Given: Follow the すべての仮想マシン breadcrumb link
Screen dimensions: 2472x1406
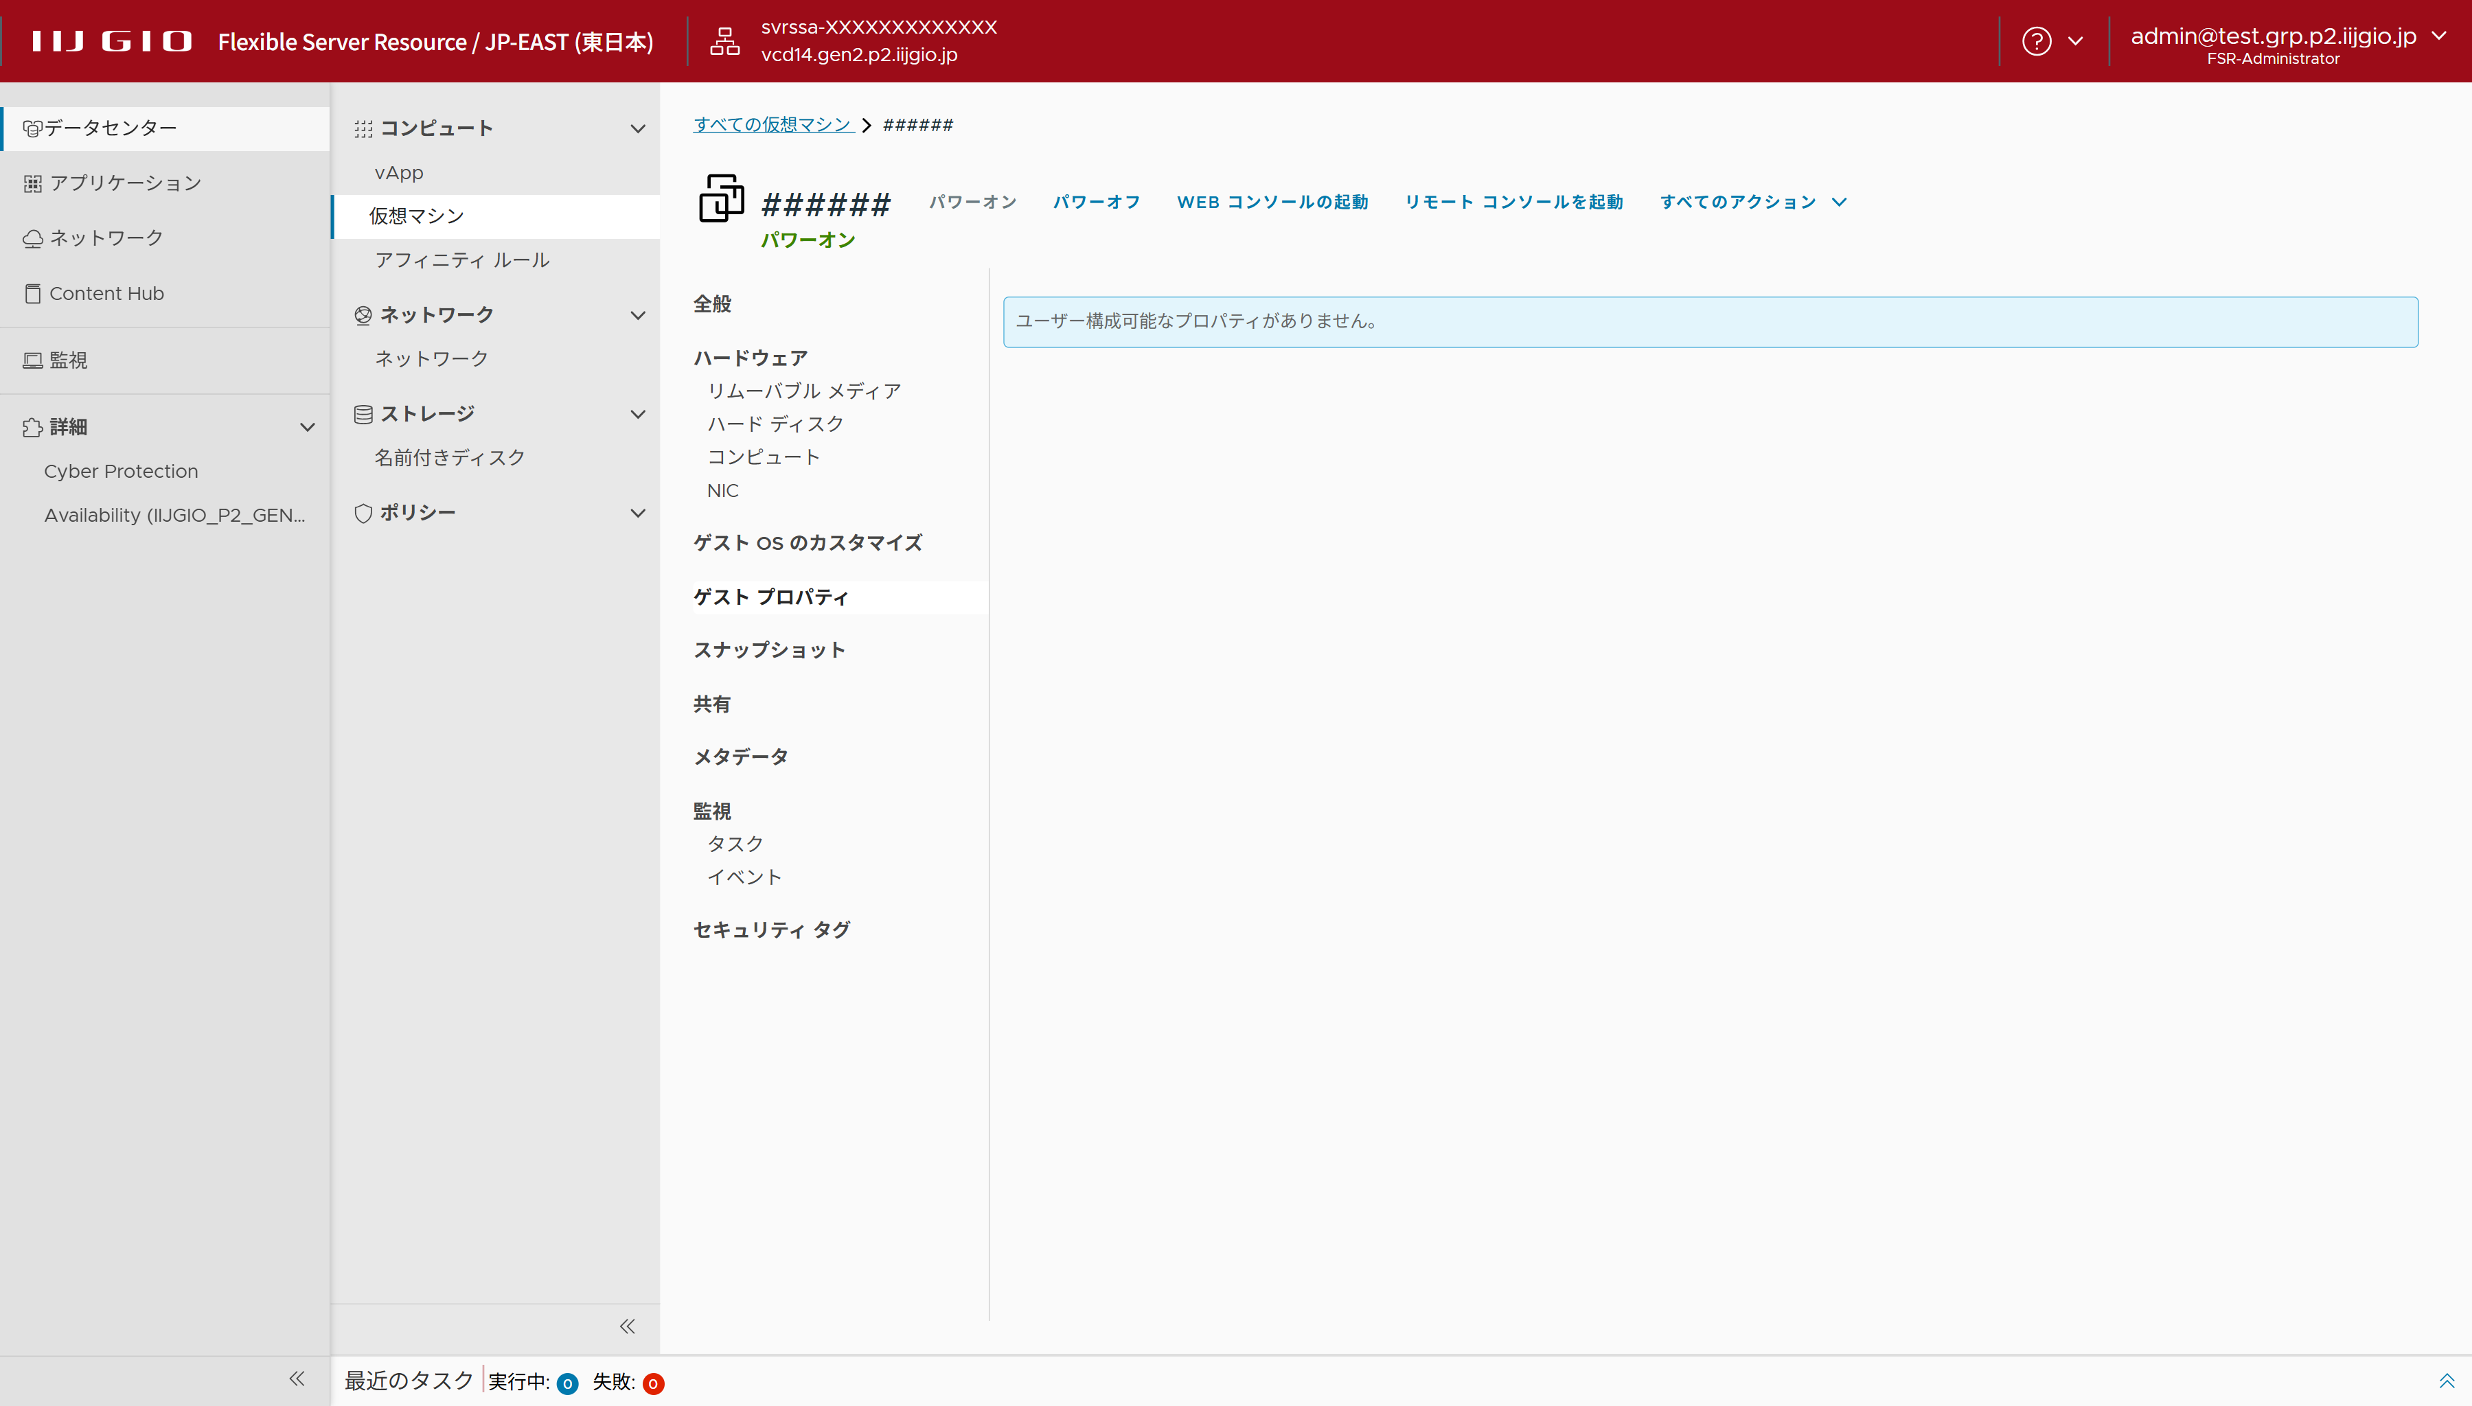Looking at the screenshot, I should tap(772, 124).
